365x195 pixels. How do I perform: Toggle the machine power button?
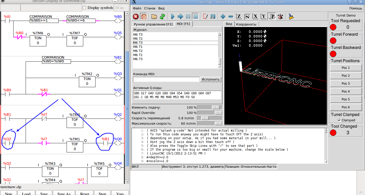(x=144, y=17)
